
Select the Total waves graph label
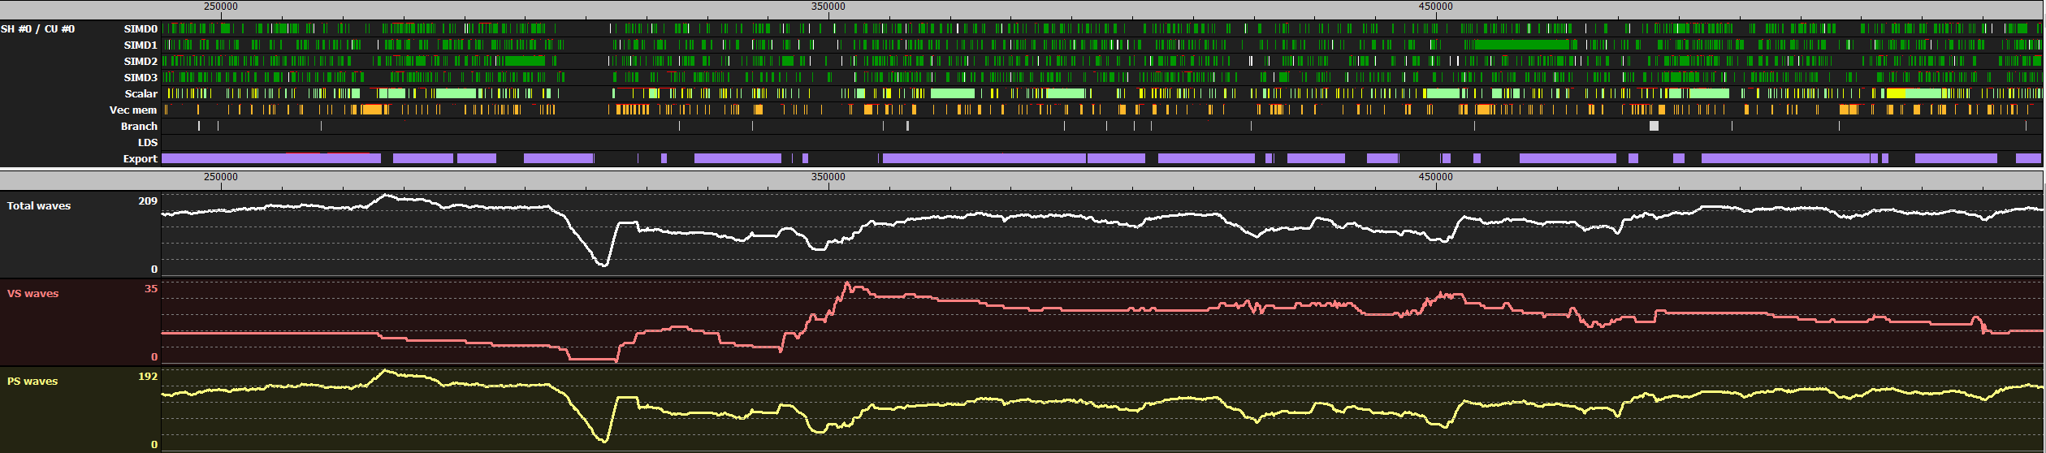click(39, 206)
